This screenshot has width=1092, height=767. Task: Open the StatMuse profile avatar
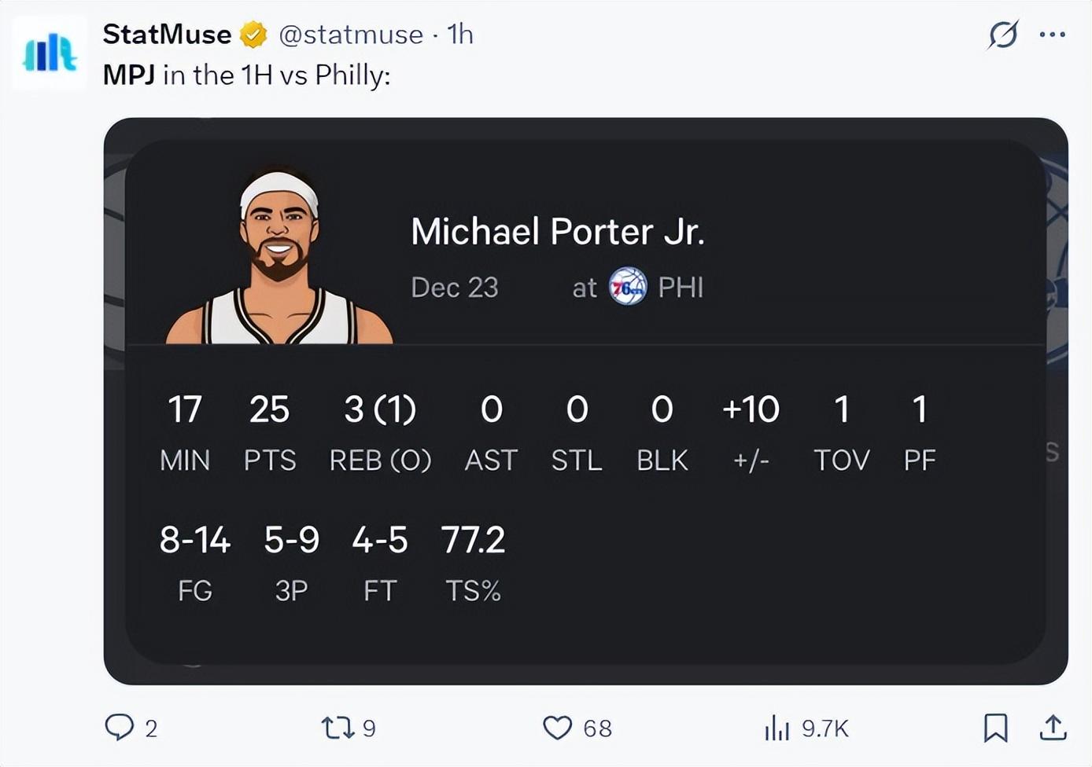click(x=50, y=53)
